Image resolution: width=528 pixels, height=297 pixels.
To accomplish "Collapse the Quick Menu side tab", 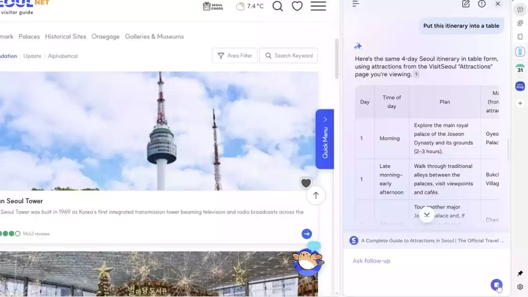I will pyautogui.click(x=325, y=120).
